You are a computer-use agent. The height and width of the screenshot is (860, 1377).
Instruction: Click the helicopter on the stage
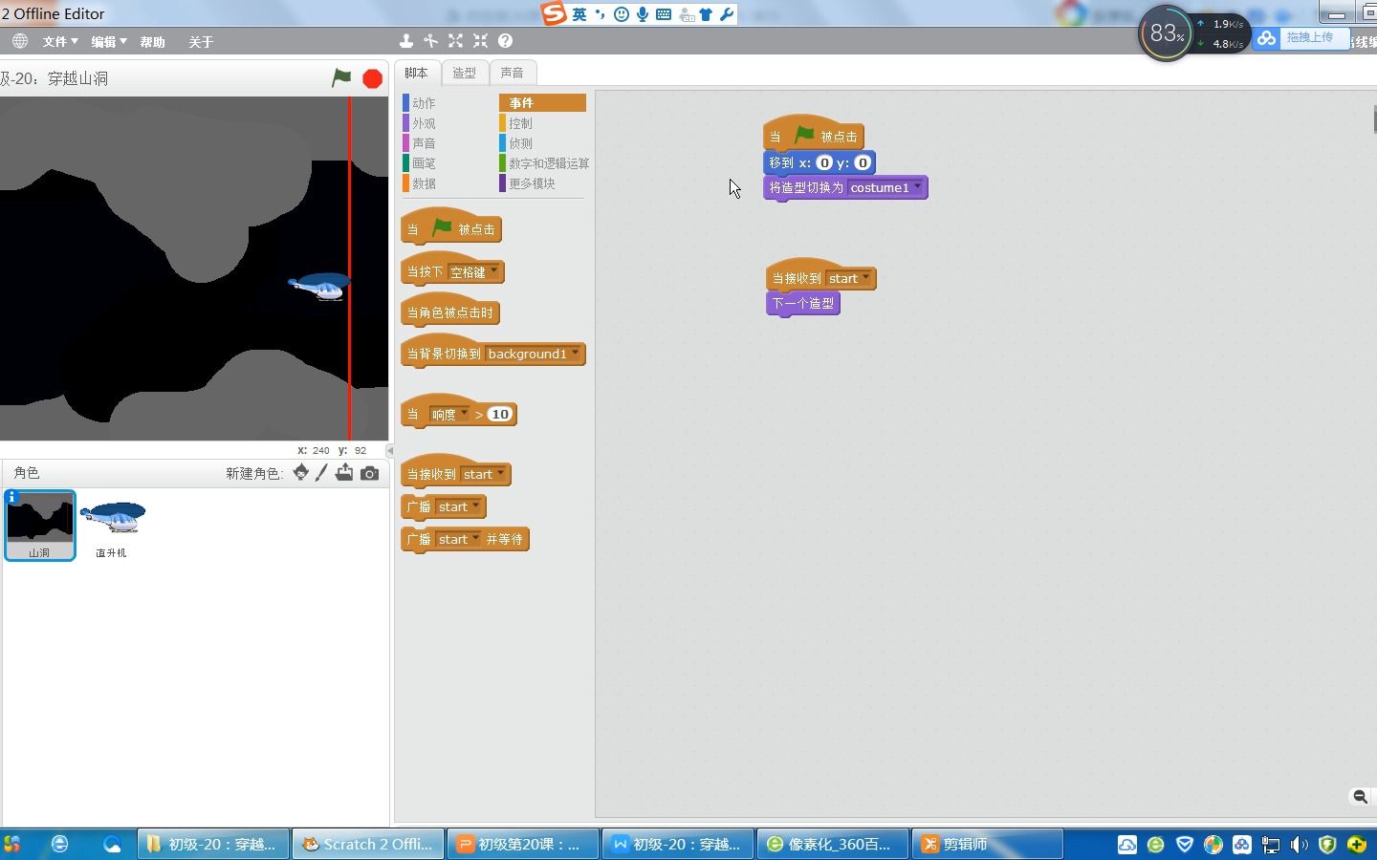[x=320, y=286]
